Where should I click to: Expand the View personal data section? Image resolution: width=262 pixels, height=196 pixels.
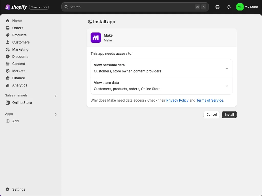(162, 68)
